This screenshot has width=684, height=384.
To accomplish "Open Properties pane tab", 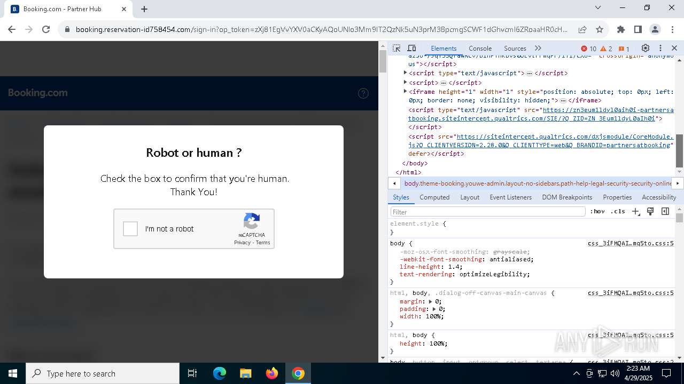I will tap(617, 197).
